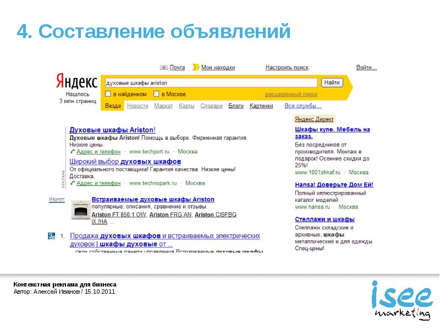Open 'расширенный поиск' advanced search
The height and width of the screenshot is (330, 440).
[x=291, y=95]
